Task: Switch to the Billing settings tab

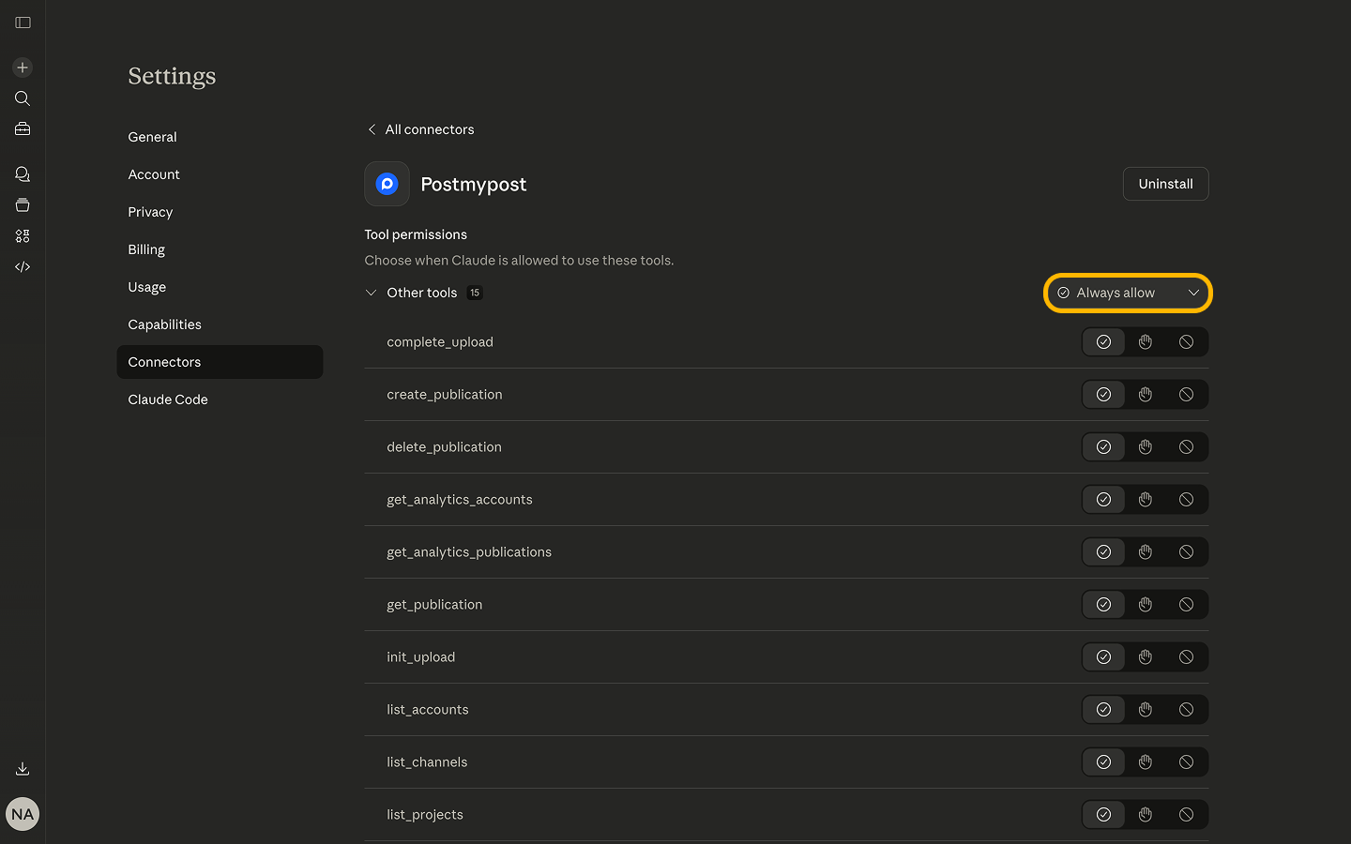Action: coord(146,249)
